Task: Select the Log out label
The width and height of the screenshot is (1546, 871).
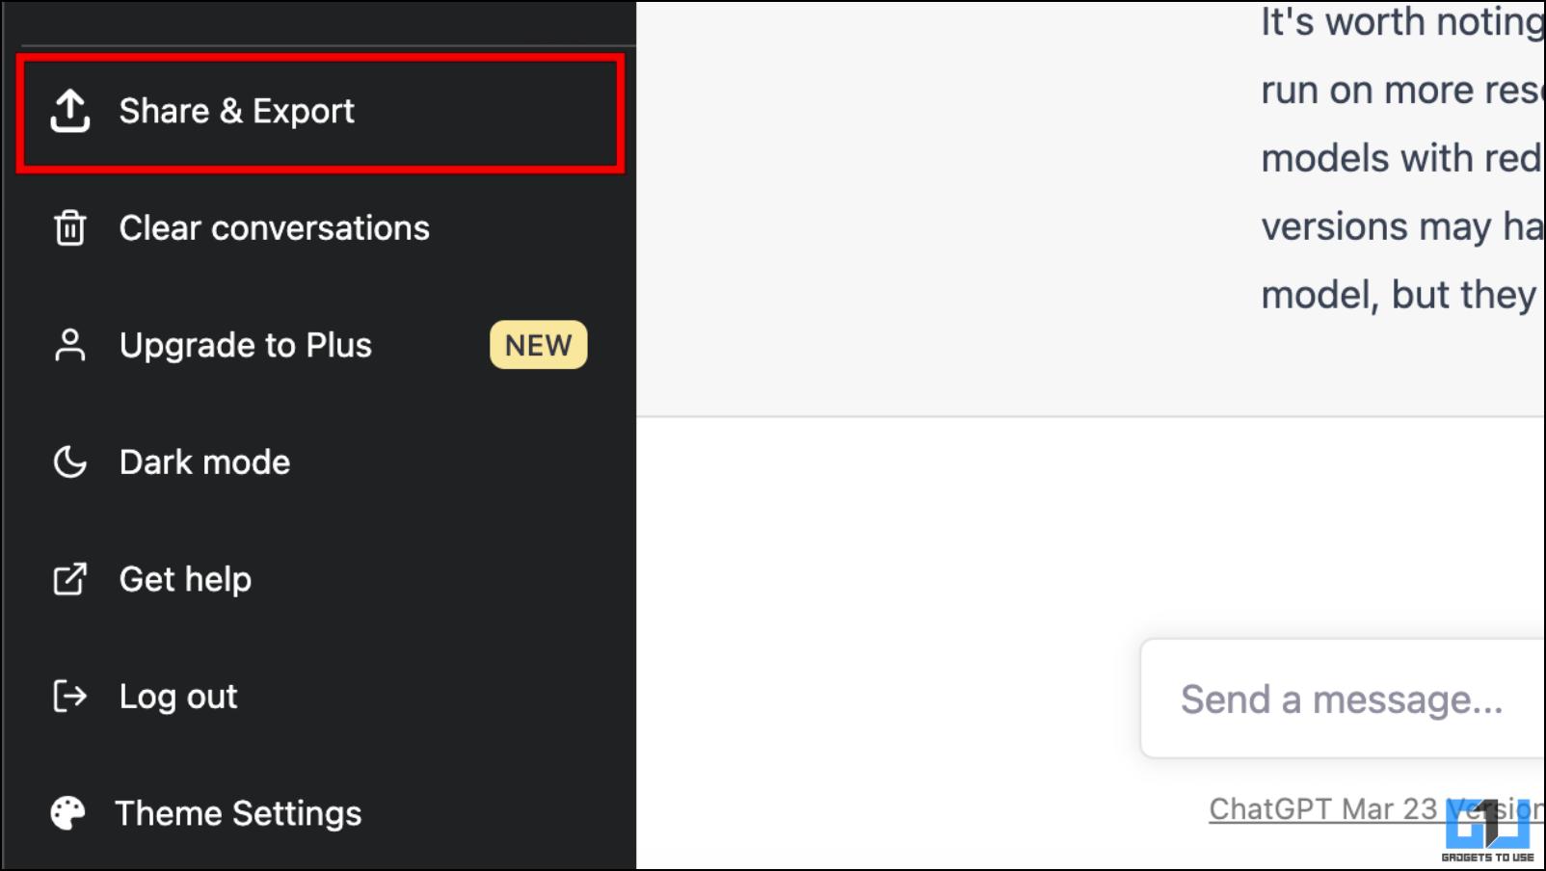Action: point(178,696)
